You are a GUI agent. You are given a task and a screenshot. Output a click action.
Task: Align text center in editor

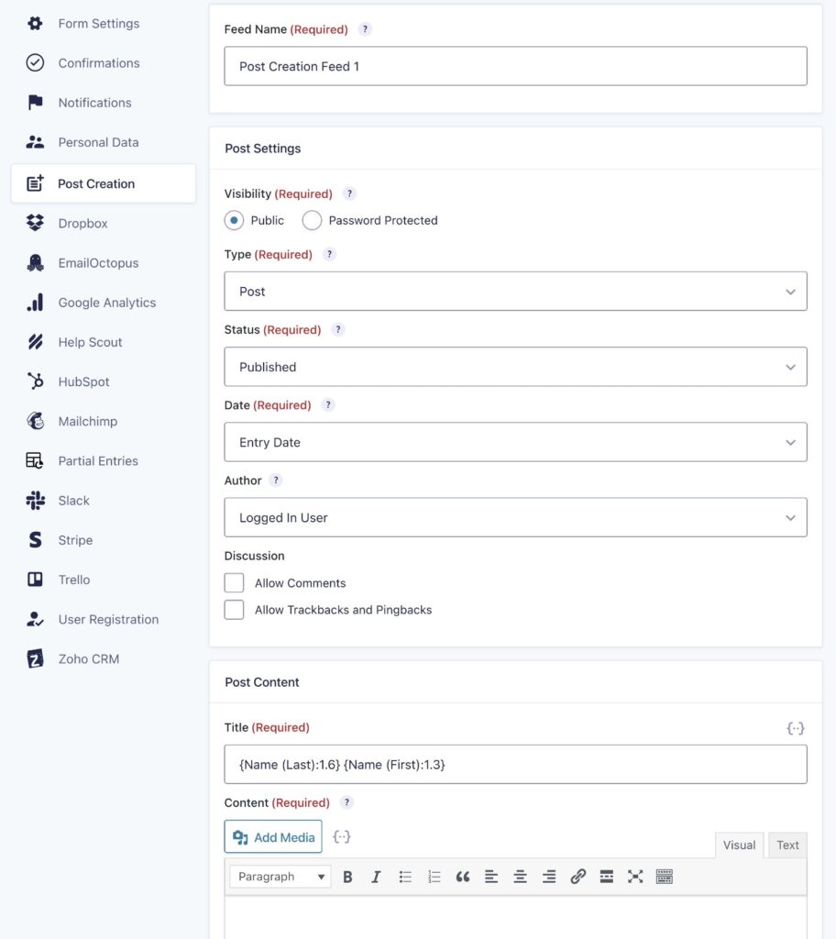[x=521, y=877]
